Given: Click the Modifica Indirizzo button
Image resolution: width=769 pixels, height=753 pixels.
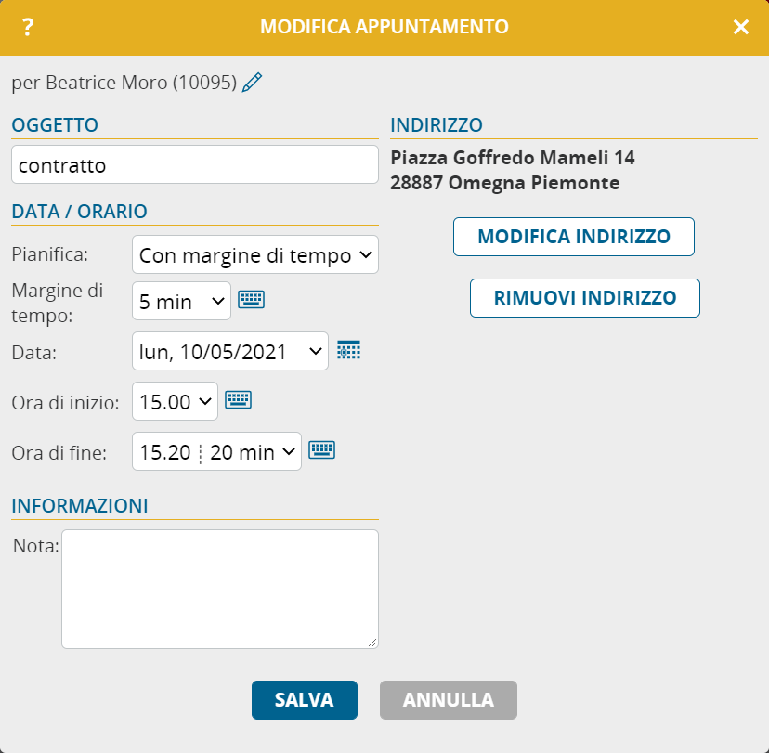Looking at the screenshot, I should point(573,237).
